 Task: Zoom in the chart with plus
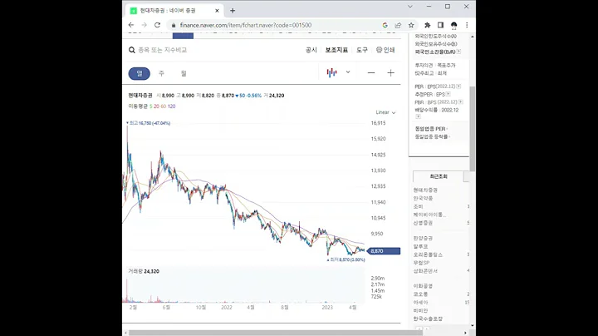[x=390, y=73]
